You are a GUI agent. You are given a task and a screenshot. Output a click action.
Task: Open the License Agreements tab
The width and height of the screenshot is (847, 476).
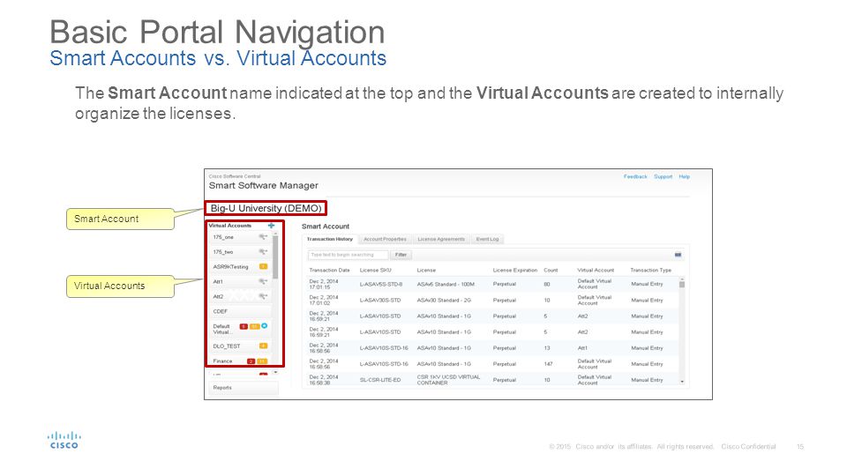point(441,239)
